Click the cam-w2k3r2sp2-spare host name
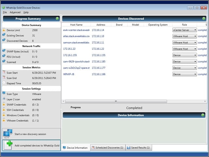The width and height of the screenshot is (209, 157). coord(76,68)
